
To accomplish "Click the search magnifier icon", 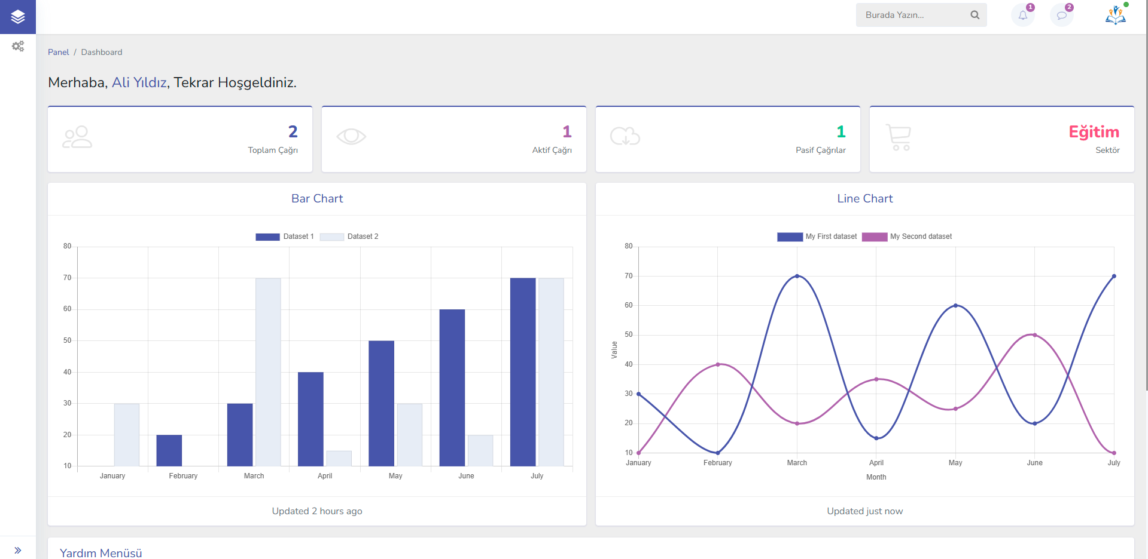I will (x=975, y=14).
